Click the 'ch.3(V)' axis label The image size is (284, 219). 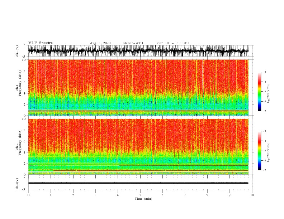click(17, 184)
